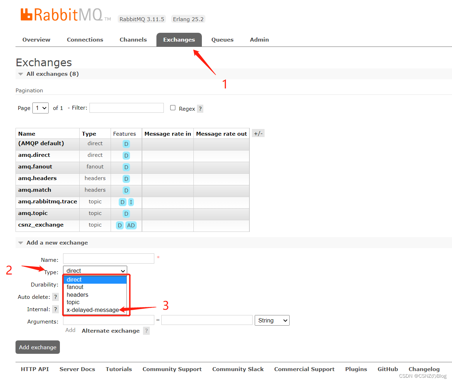Click the D badge in csnz_exchange row

pos(120,225)
